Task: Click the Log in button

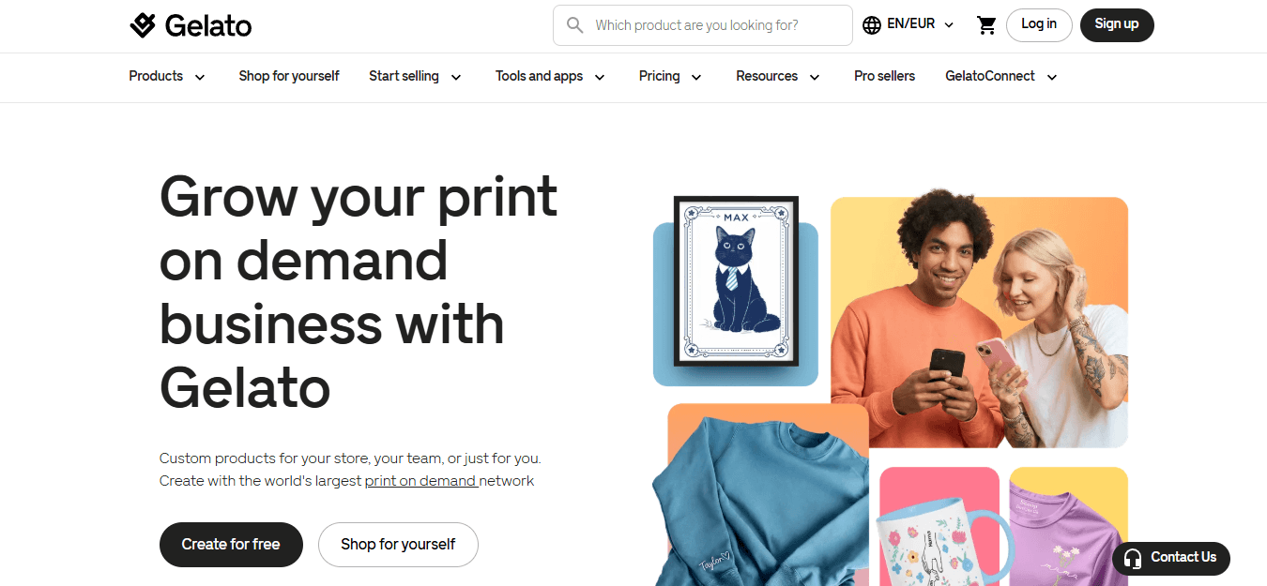Action: point(1039,25)
